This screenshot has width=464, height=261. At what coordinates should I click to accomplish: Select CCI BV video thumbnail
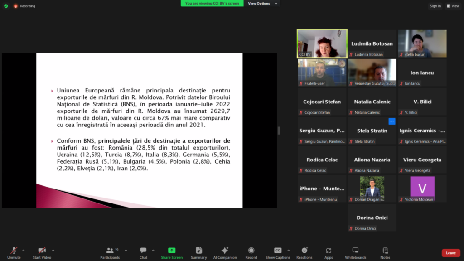pyautogui.click(x=322, y=43)
